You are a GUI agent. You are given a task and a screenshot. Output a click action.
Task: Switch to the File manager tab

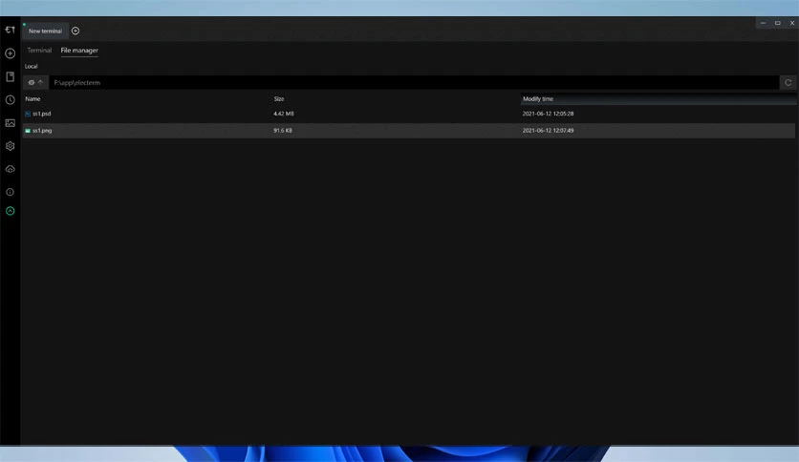[79, 51]
